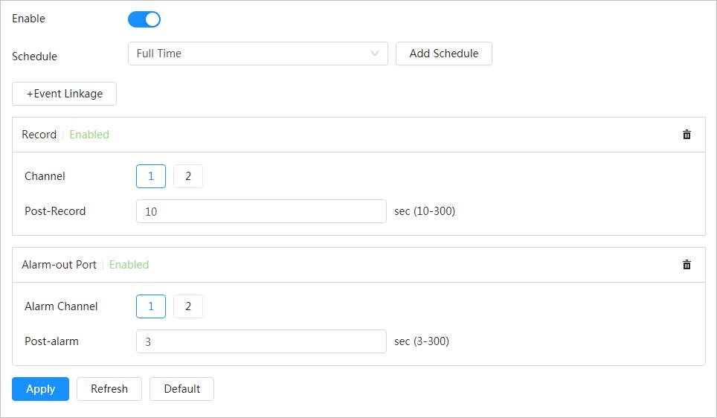The width and height of the screenshot is (717, 418).
Task: Click the Alarm-out Port section header label
Action: coord(60,265)
